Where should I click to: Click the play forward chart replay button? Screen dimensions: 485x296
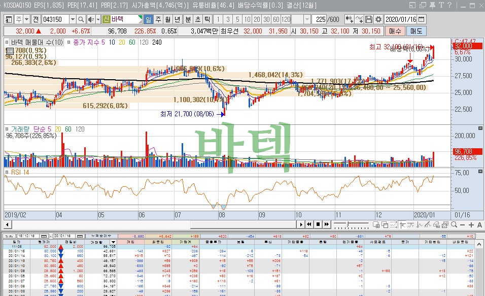(x=301, y=224)
